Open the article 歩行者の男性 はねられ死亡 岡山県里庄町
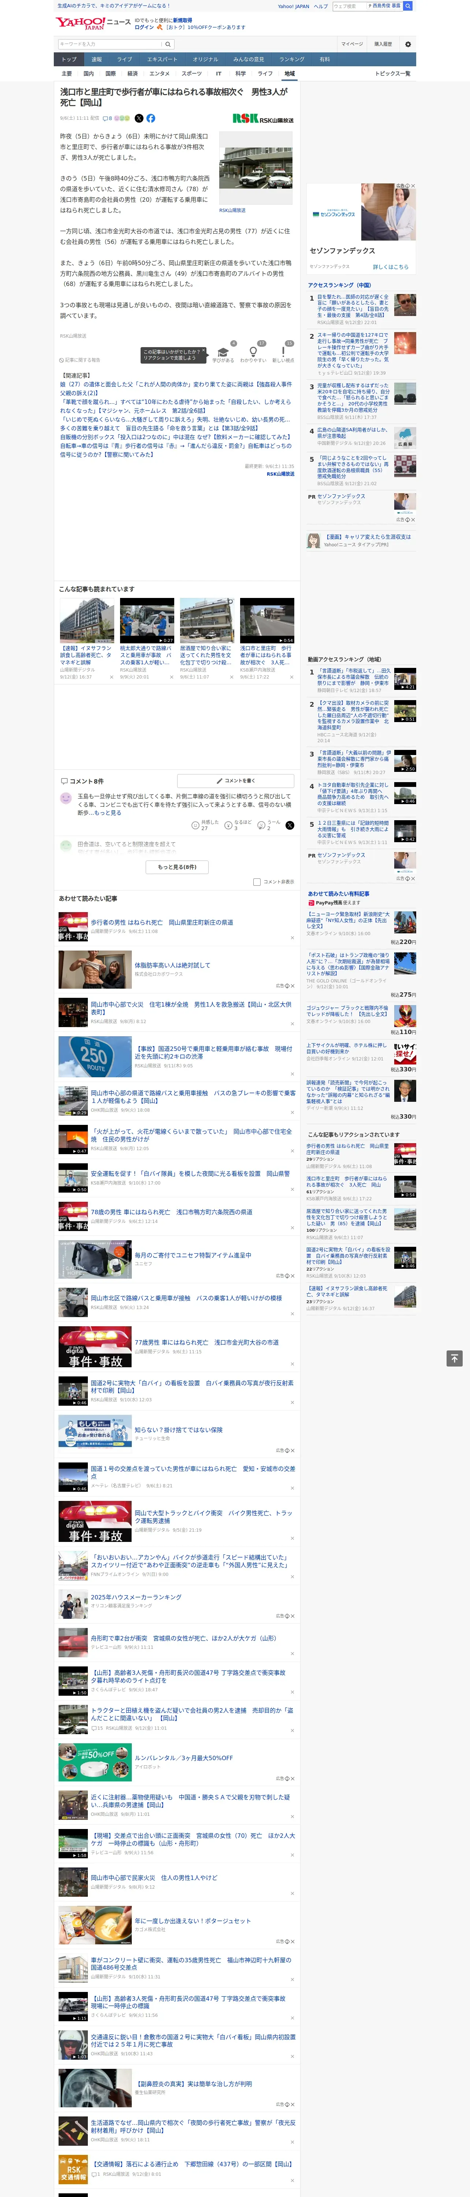Image resolution: width=470 pixels, height=2197 pixels. (162, 922)
